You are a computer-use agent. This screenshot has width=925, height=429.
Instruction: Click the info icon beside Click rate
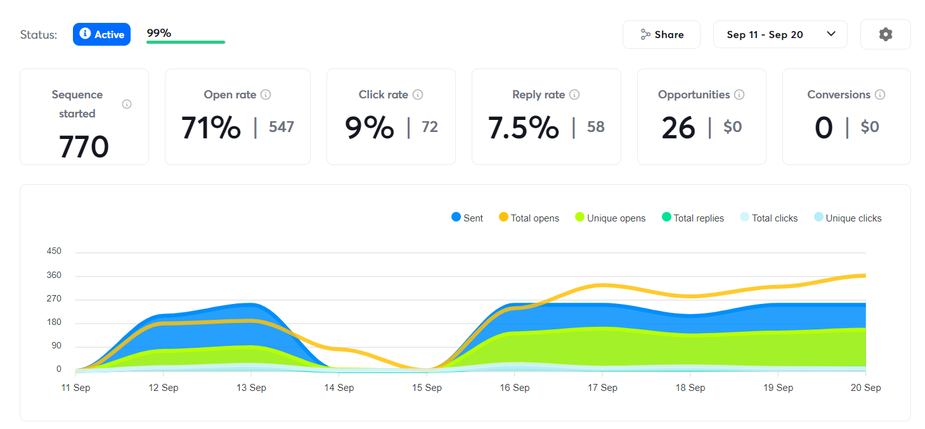coord(418,95)
